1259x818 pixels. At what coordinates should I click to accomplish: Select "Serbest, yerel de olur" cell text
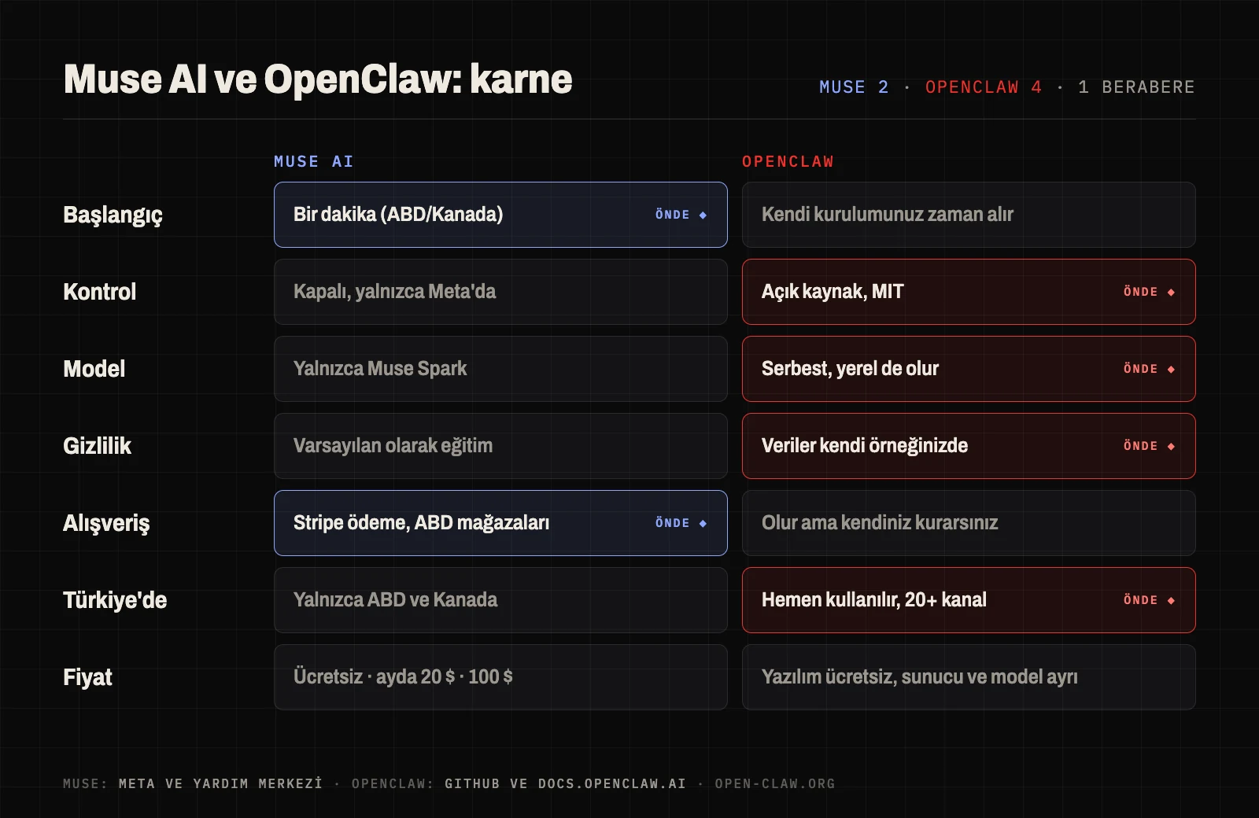pos(850,368)
